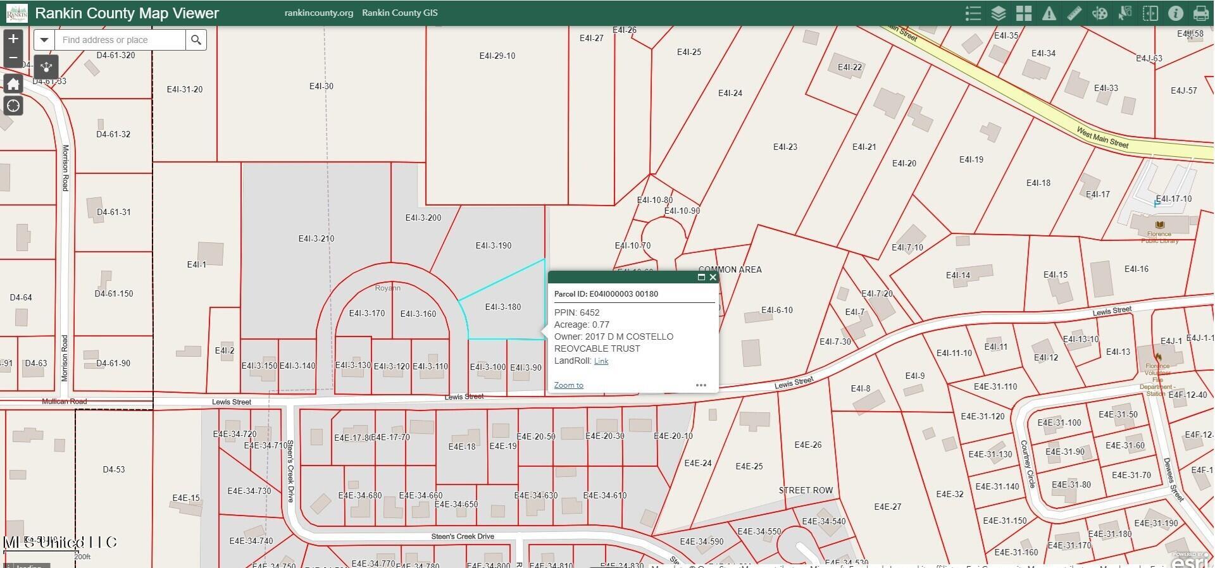
Task: Open the Basemap Gallery grid icon
Action: coord(1024,13)
